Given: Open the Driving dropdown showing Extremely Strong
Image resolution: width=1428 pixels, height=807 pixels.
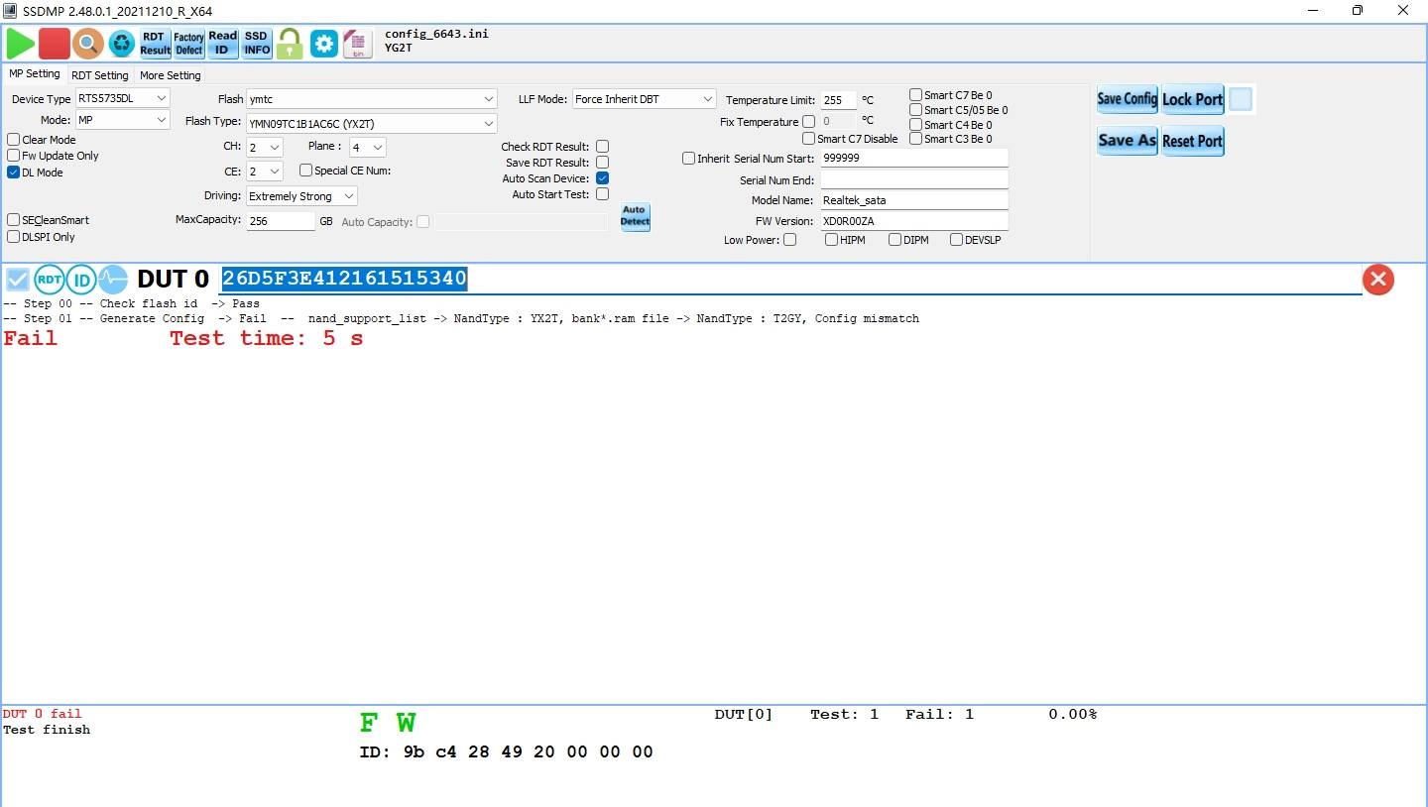Looking at the screenshot, I should [x=301, y=196].
